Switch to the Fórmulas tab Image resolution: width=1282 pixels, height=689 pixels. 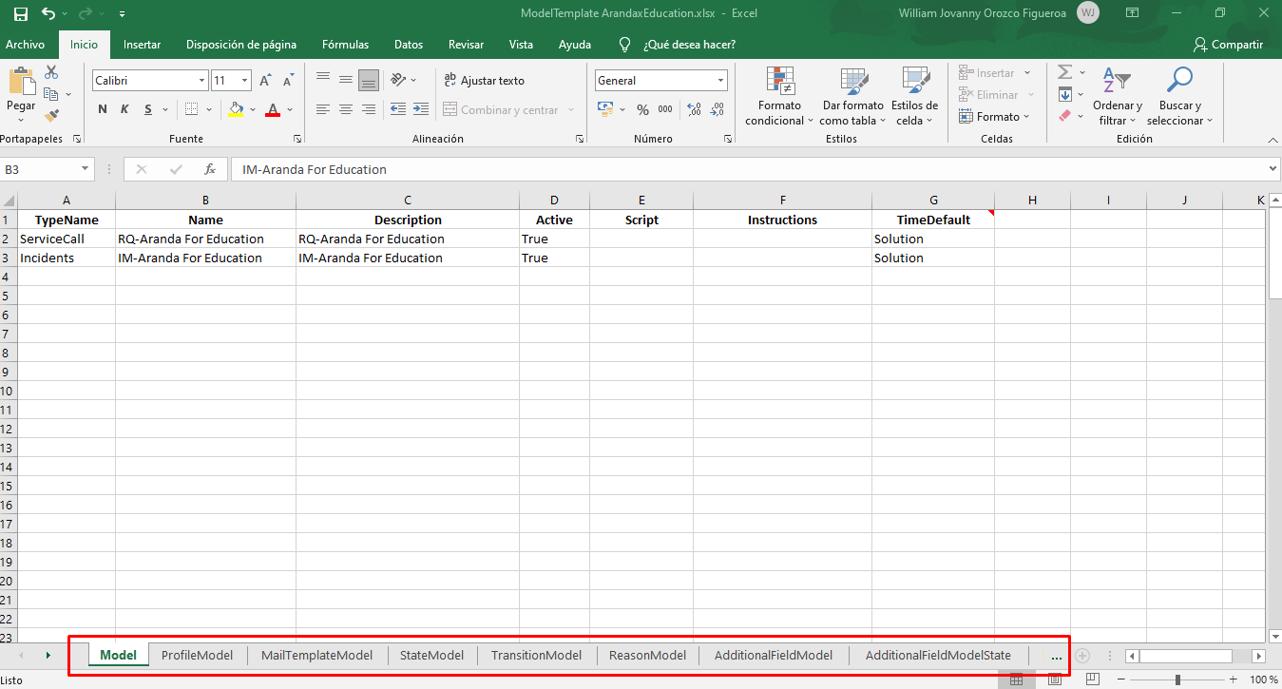tap(345, 45)
